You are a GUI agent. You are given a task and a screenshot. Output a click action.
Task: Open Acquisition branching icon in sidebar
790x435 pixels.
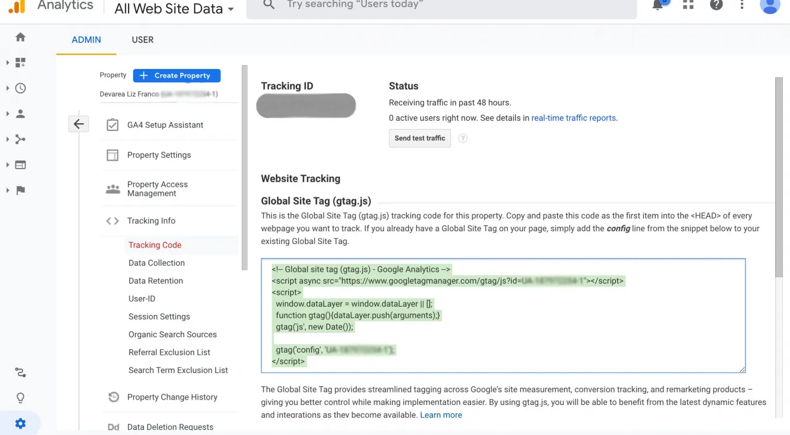pyautogui.click(x=21, y=139)
